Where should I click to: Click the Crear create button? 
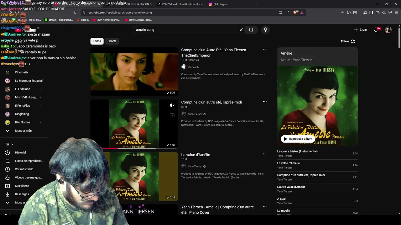tap(360, 30)
